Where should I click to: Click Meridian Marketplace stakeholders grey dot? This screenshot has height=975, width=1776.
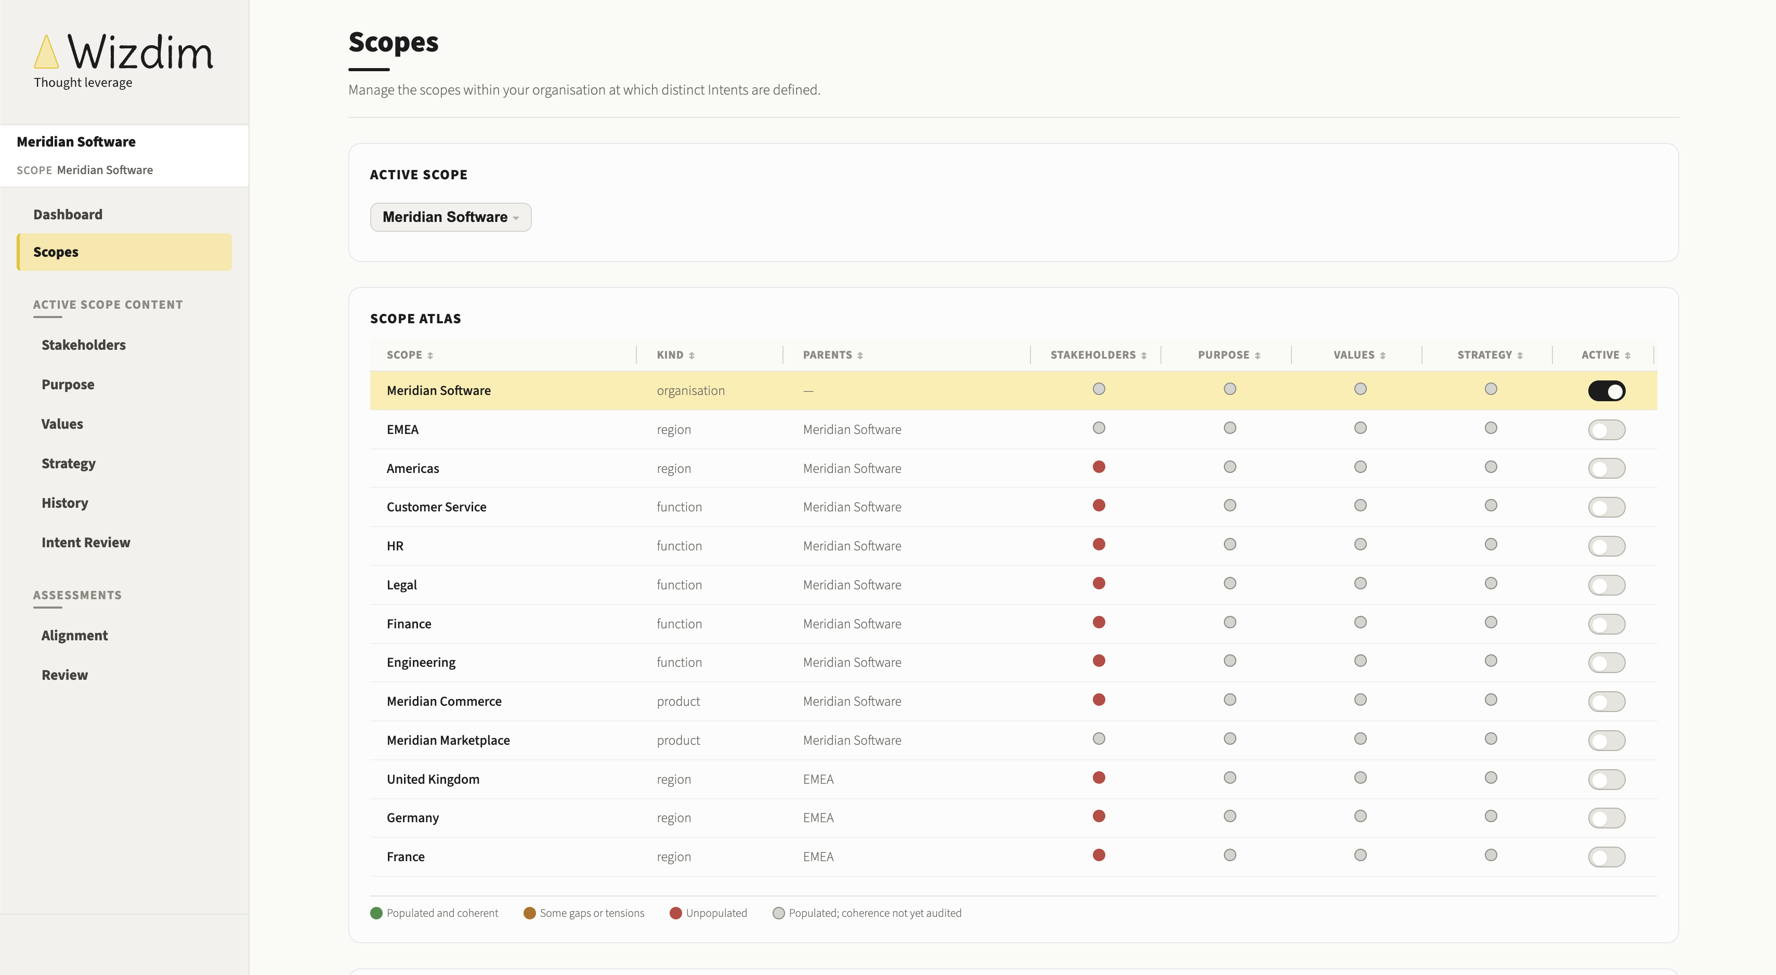coord(1099,739)
